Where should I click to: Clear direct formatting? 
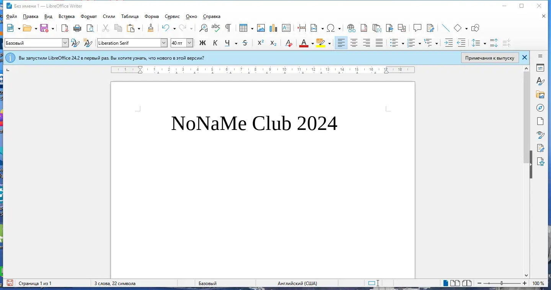coord(289,43)
